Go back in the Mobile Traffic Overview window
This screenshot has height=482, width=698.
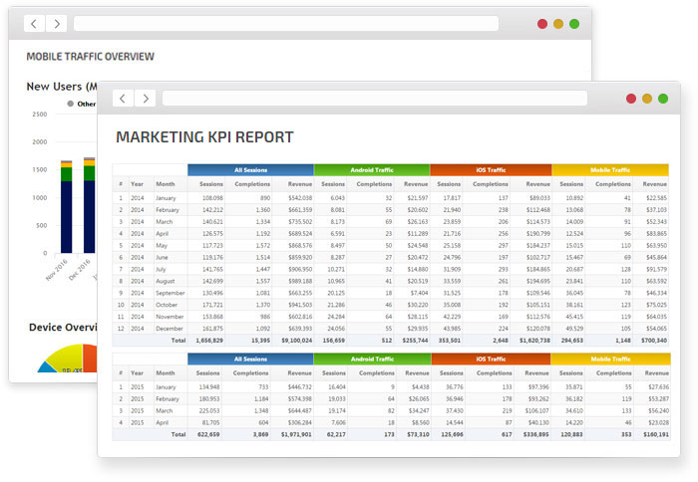pos(35,23)
